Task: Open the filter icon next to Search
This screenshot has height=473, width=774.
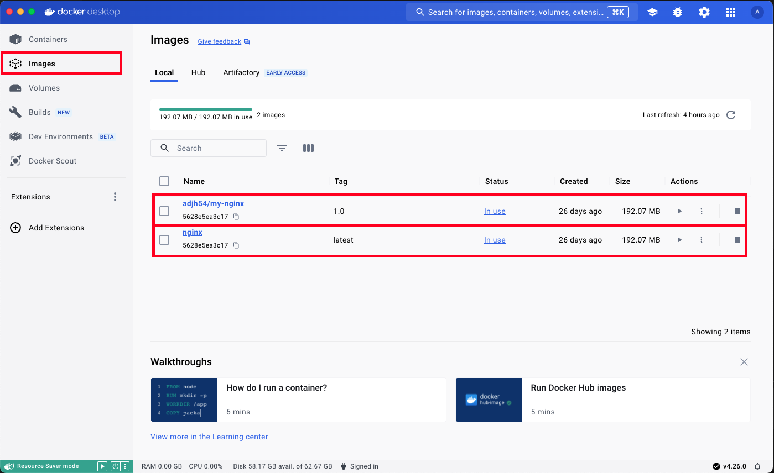Action: [x=282, y=148]
